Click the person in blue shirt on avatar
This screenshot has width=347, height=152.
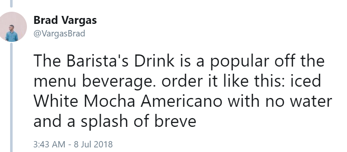click(x=12, y=33)
